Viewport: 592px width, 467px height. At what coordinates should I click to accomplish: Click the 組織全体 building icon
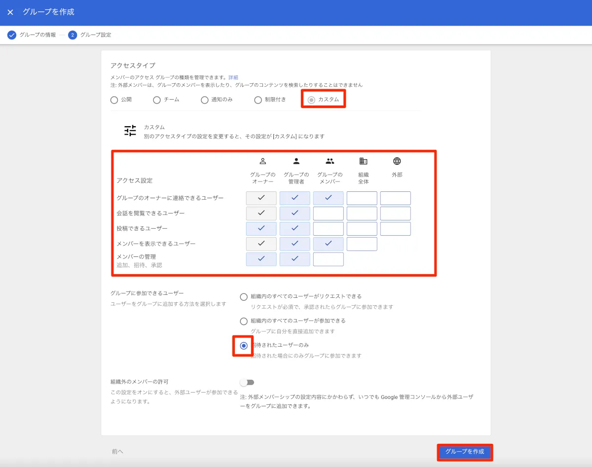click(363, 161)
